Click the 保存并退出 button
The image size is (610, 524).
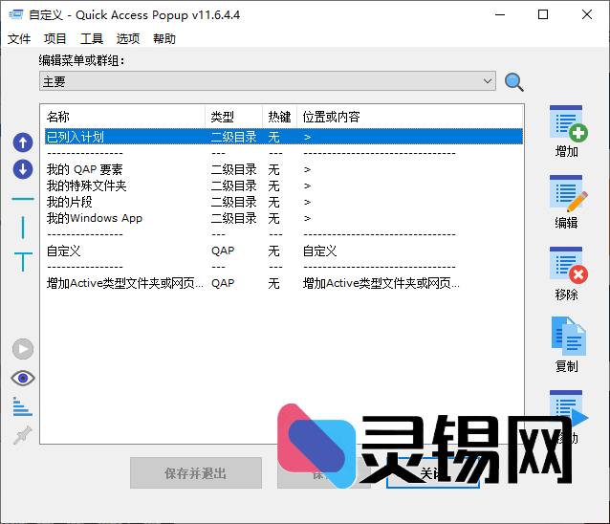point(196,472)
